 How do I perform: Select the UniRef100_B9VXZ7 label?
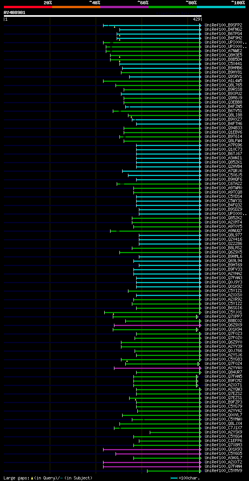223,119
